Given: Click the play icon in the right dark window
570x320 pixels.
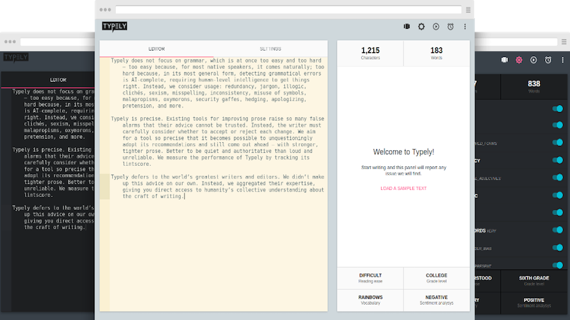Looking at the screenshot, I should click(x=533, y=60).
